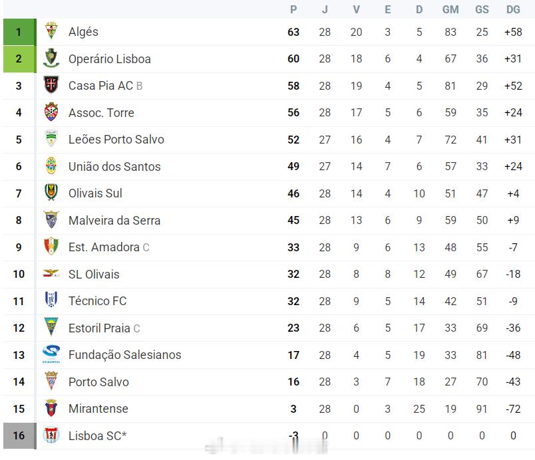Image resolution: width=535 pixels, height=460 pixels.
Task: Click the Operário Lisboa club crest
Action: click(x=51, y=58)
